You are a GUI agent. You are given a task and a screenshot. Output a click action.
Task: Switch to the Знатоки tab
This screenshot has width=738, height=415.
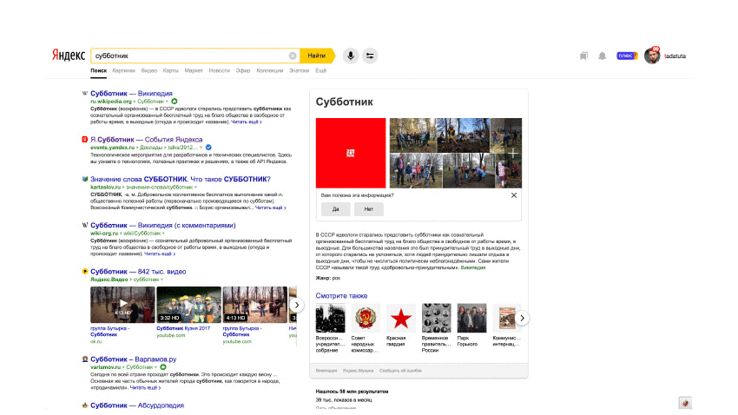299,70
